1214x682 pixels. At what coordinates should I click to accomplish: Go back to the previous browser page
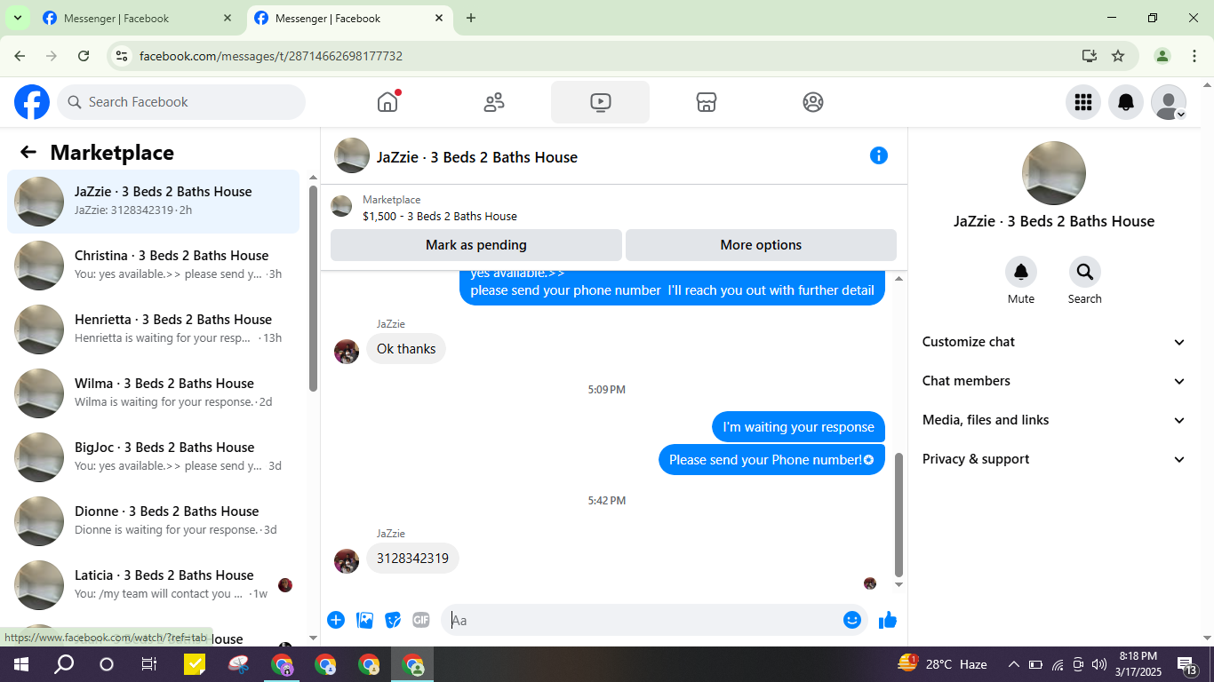[x=20, y=56]
